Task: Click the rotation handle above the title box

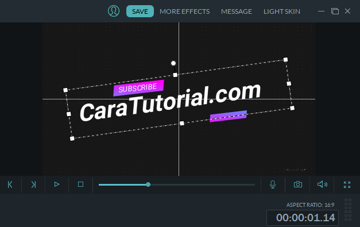Action: coord(173,63)
